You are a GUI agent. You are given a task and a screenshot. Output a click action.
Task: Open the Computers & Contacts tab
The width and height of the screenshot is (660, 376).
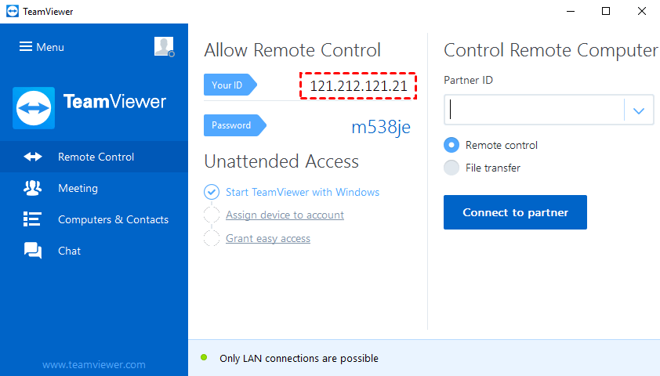[113, 219]
